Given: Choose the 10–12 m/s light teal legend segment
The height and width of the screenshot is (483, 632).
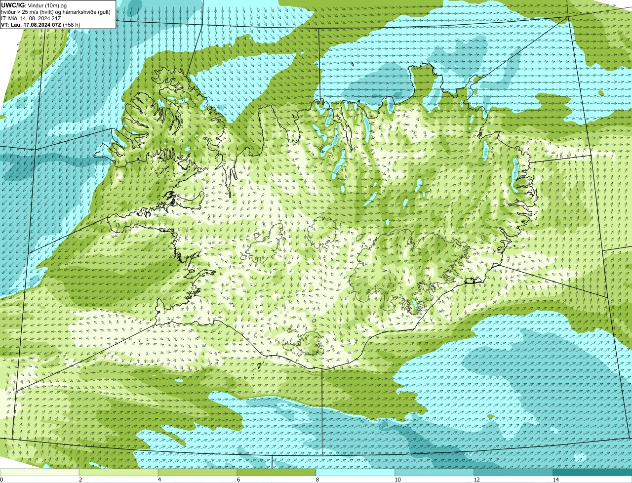Looking at the screenshot, I should pyautogui.click(x=434, y=472).
